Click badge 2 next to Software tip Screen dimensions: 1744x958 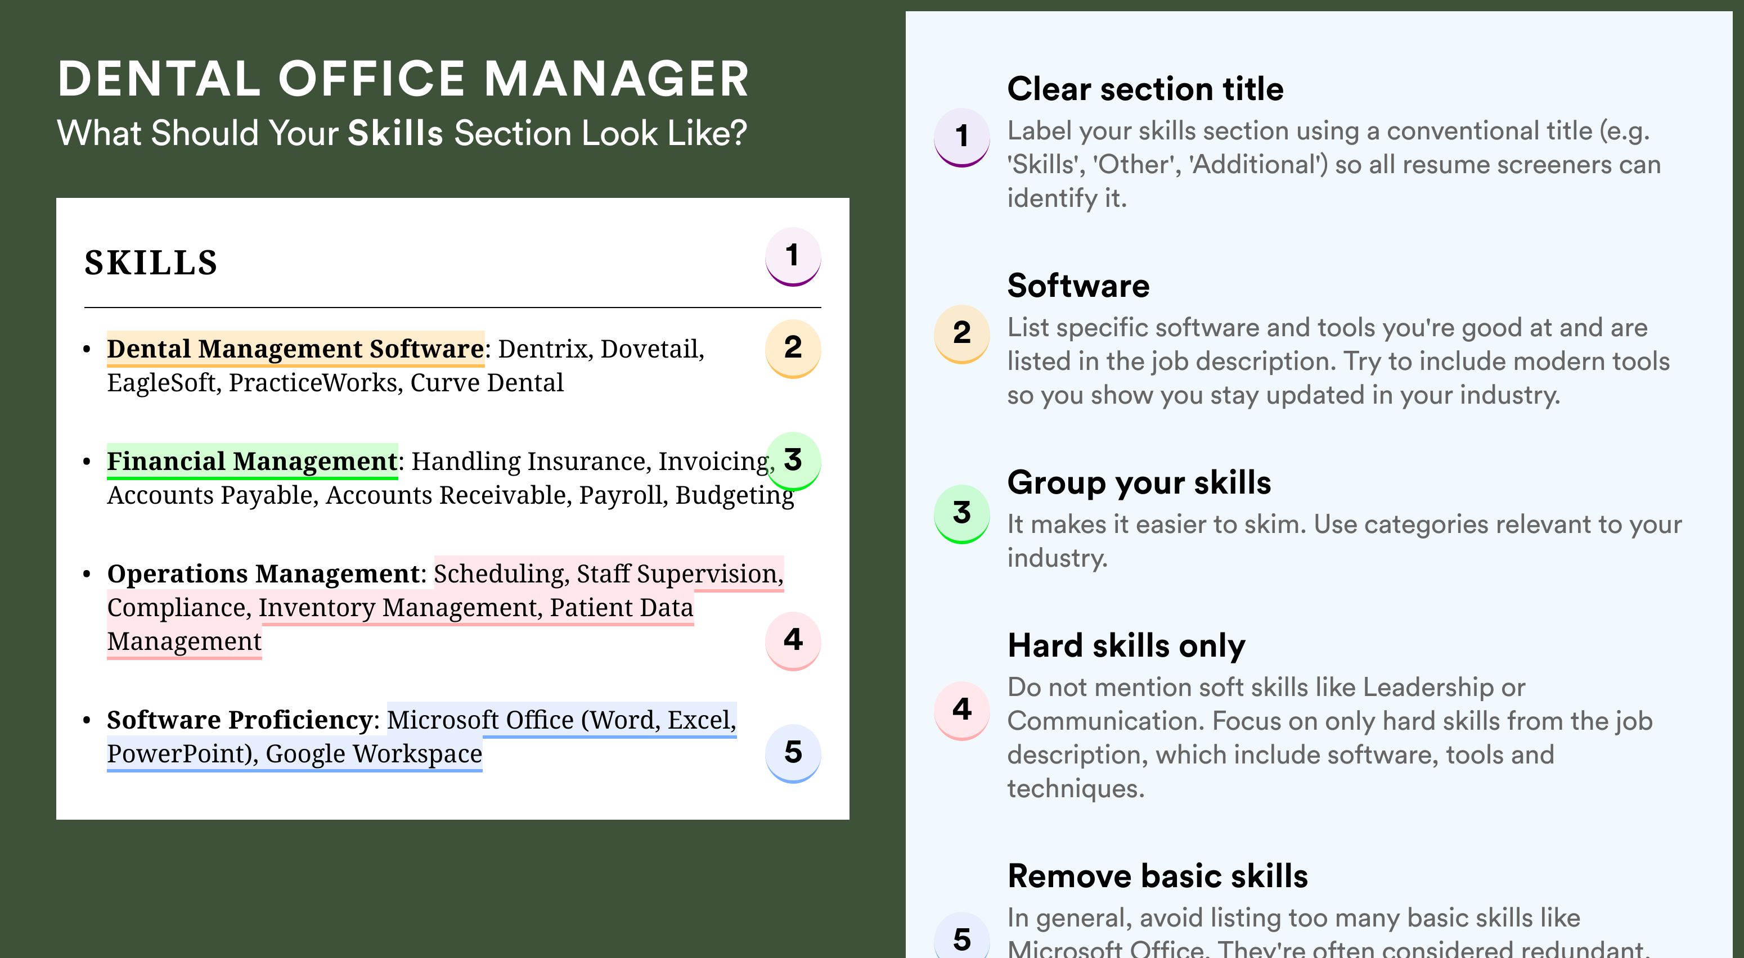[962, 333]
